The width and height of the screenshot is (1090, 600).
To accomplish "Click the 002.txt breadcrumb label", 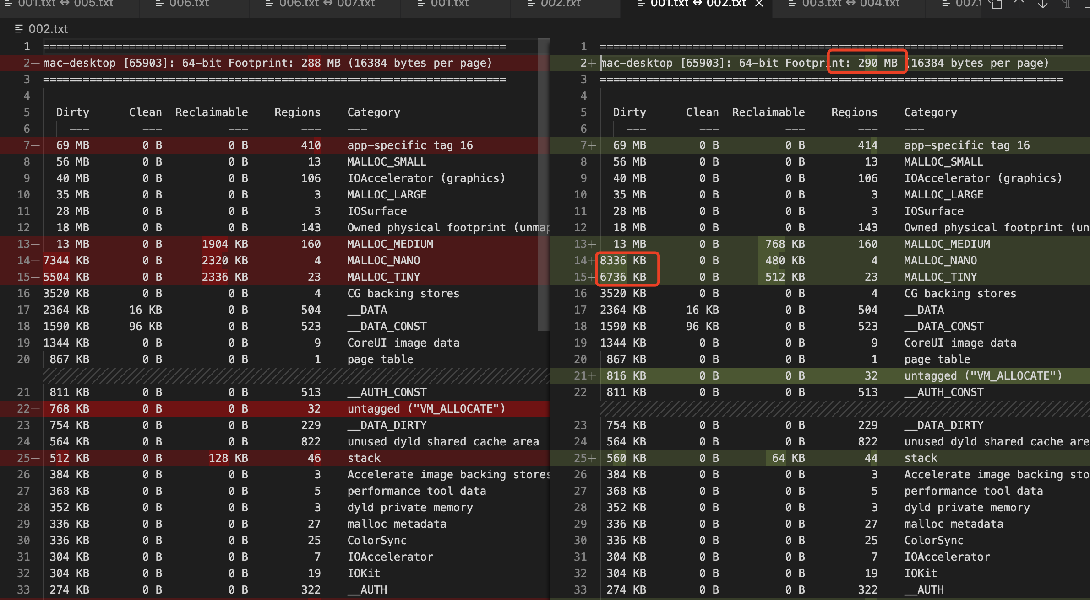I will tap(48, 29).
